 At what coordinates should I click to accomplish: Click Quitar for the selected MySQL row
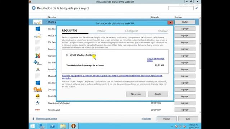click(x=185, y=22)
